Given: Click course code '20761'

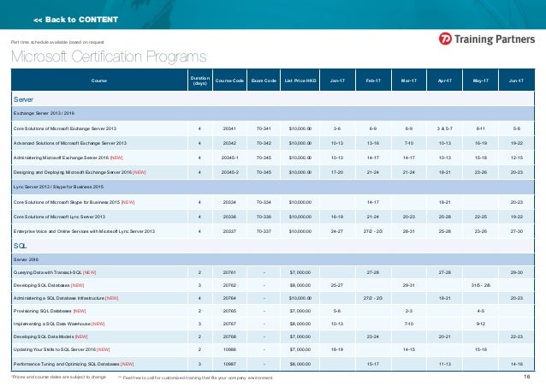Looking at the screenshot, I should pyautogui.click(x=229, y=272).
